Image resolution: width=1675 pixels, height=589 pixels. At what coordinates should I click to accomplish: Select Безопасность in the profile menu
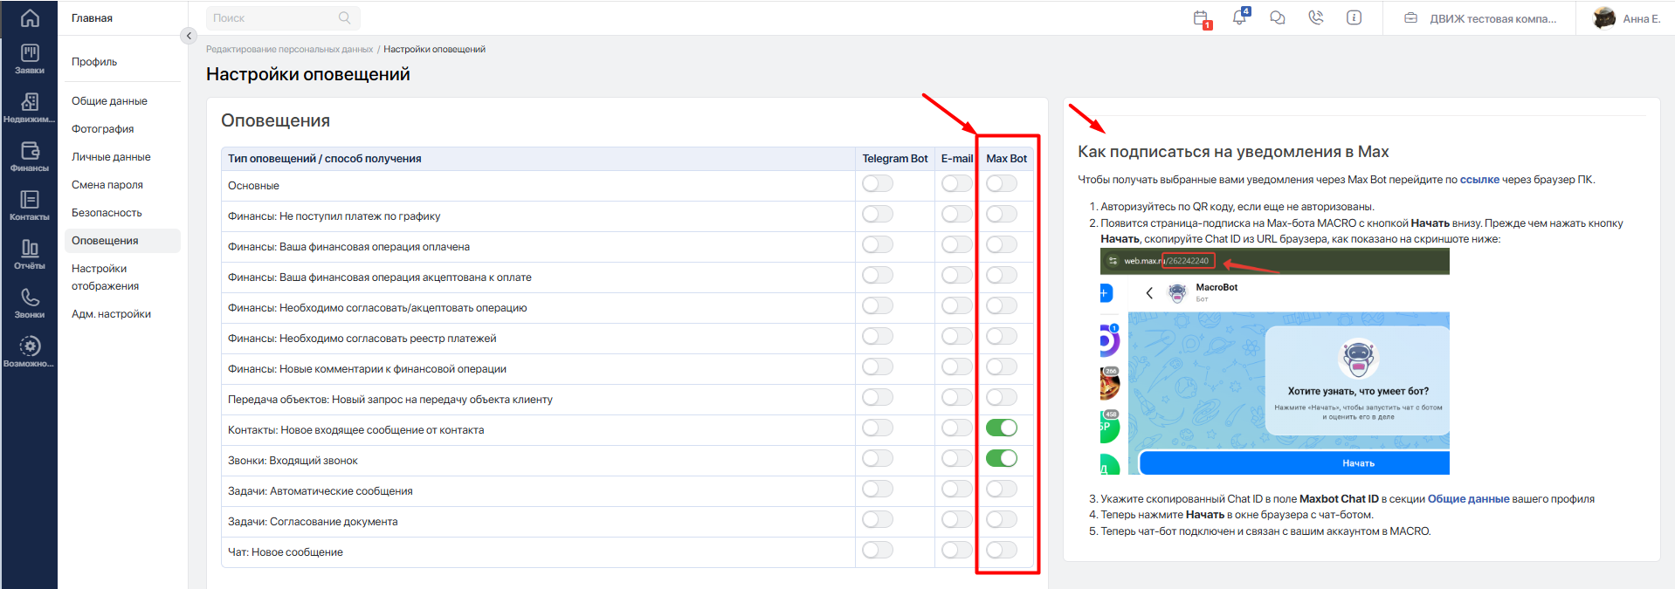point(107,213)
